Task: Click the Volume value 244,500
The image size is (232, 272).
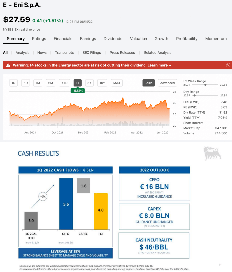Action: click(221, 133)
